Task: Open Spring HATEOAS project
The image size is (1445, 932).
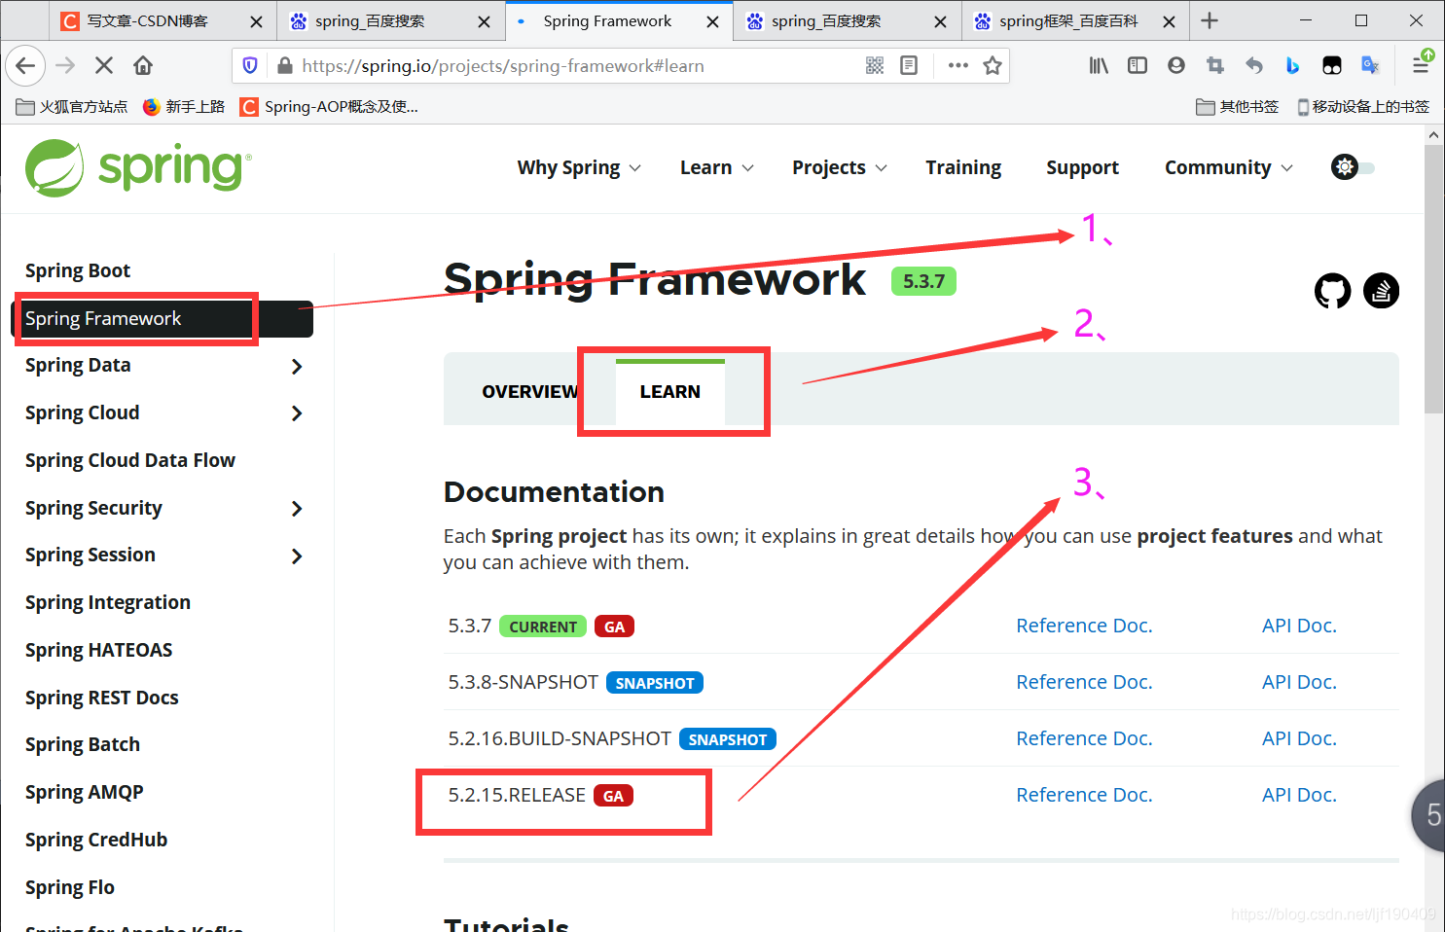Action: (98, 650)
